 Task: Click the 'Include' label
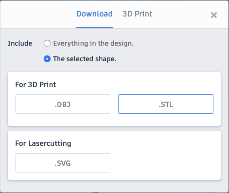click(20, 43)
